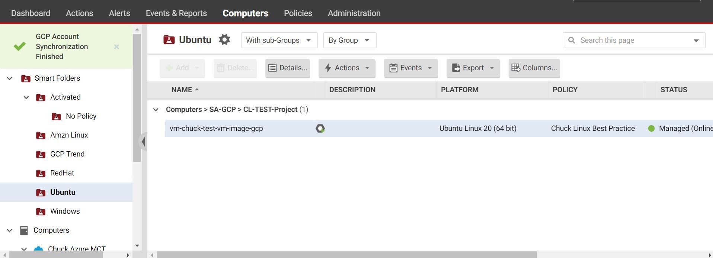The width and height of the screenshot is (713, 258).
Task: Sort by the PLATFORM column header
Action: point(460,90)
